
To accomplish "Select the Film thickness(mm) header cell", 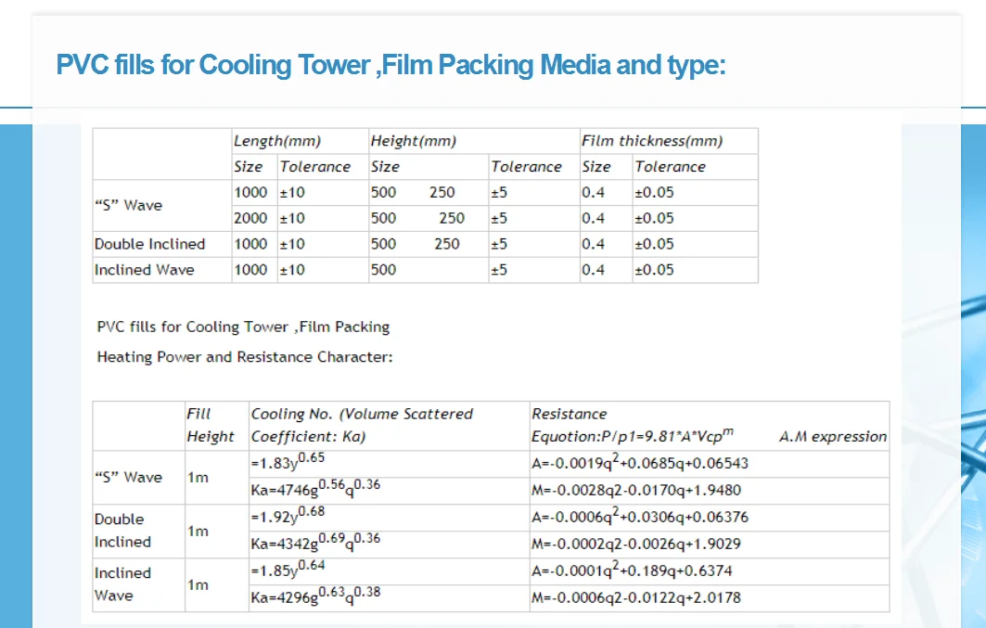I will (651, 141).
